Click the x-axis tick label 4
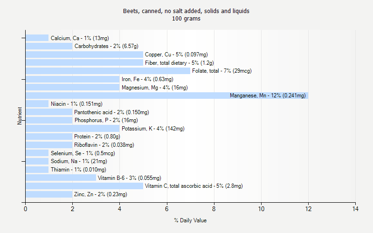 coord(120,209)
